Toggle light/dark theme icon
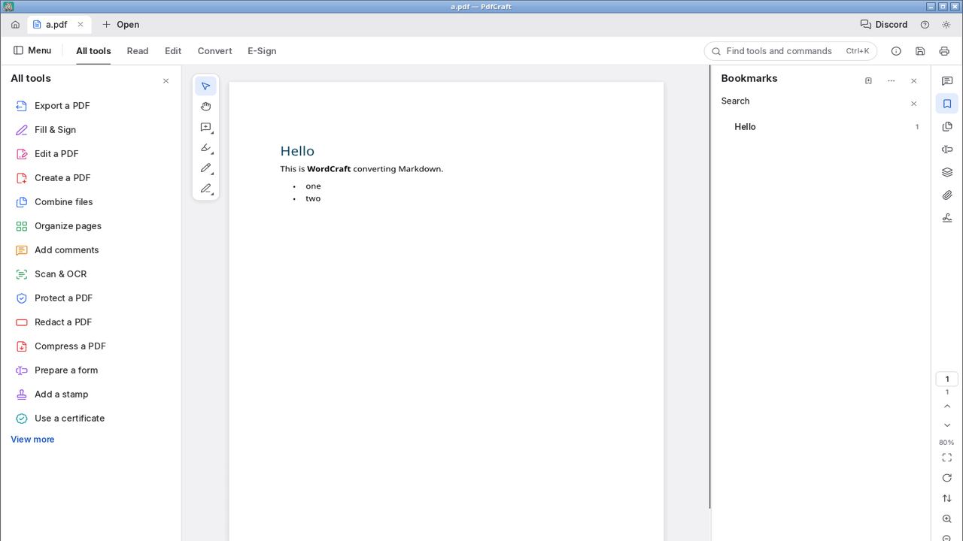The height and width of the screenshot is (541, 963). 946,25
